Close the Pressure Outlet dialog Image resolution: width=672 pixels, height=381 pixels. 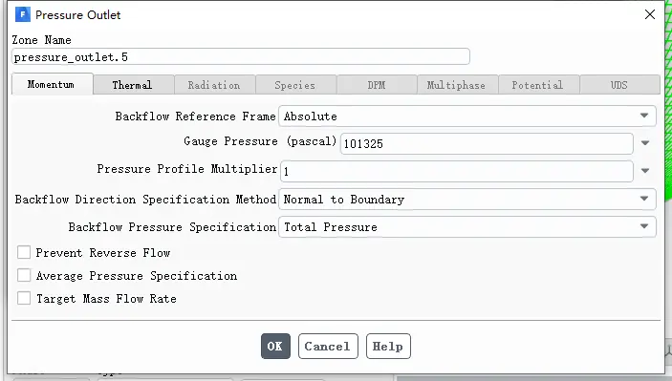(x=650, y=14)
